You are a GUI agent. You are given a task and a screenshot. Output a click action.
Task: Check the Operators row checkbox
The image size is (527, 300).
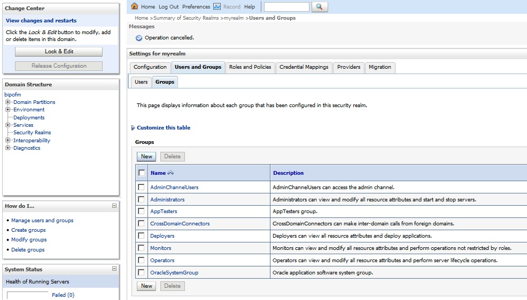(x=141, y=260)
